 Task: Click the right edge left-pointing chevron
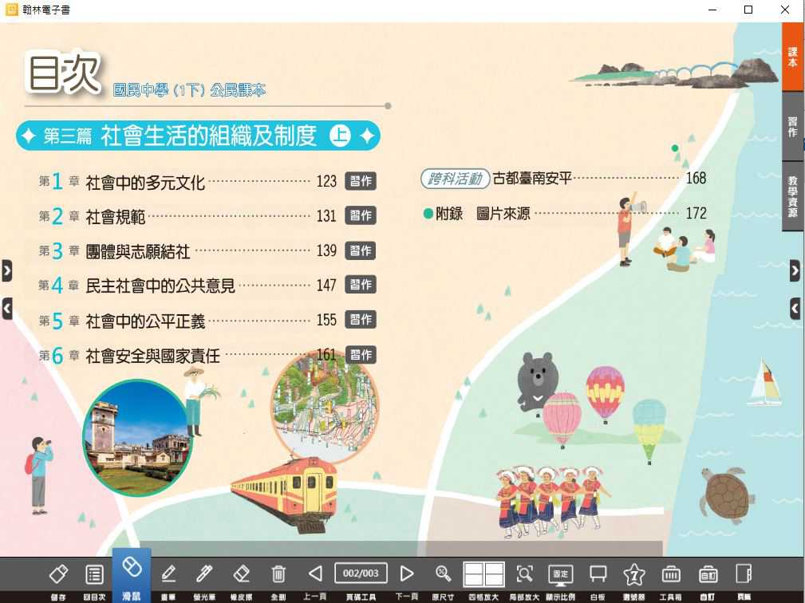pos(795,309)
